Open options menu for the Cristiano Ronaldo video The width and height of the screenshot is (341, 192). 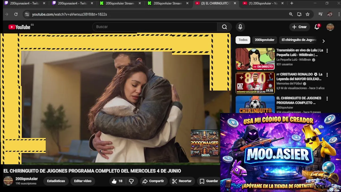(x=327, y=75)
